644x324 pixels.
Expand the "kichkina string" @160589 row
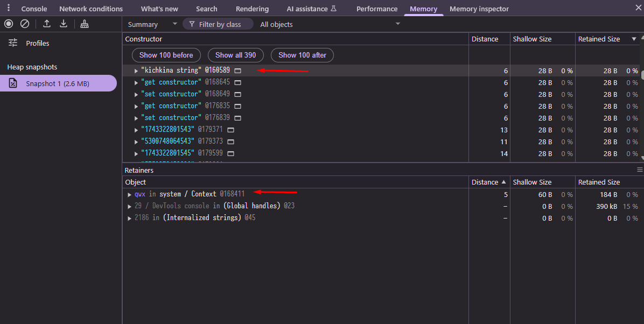click(136, 71)
